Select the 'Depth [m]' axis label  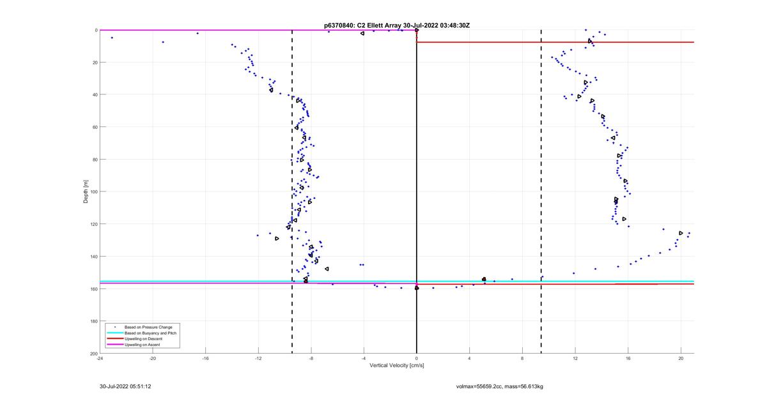pos(86,191)
